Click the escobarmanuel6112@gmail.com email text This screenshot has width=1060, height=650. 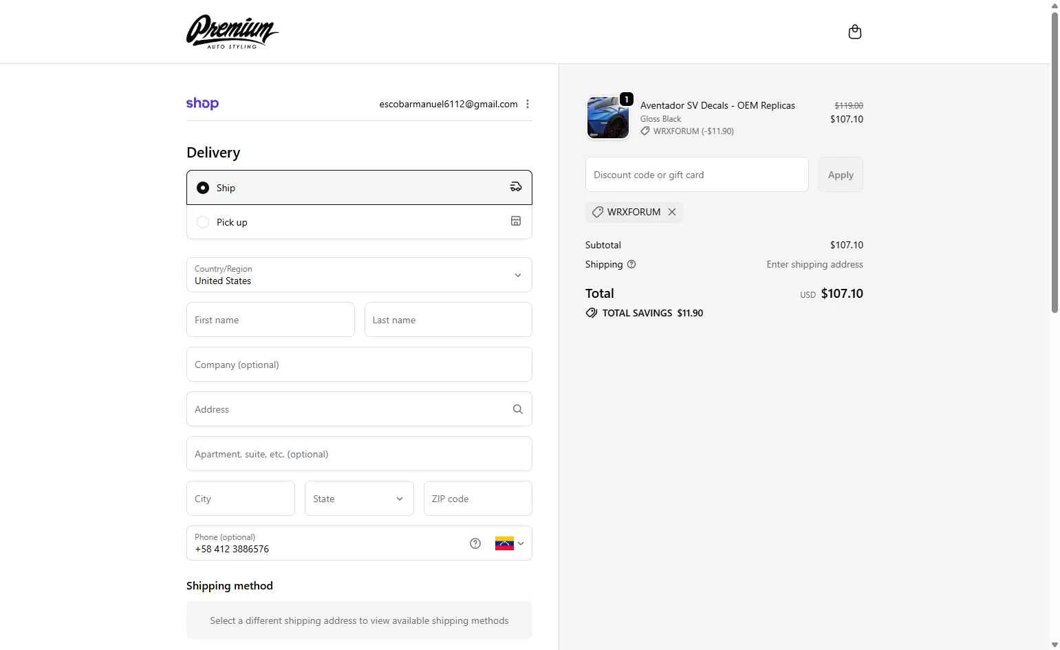[x=448, y=104]
